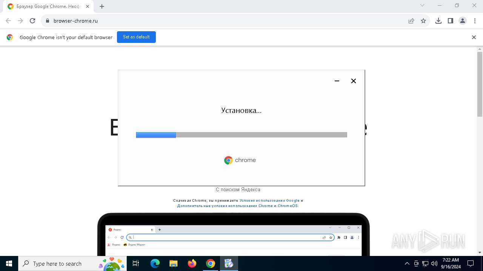Expand the tab search chevron
The height and width of the screenshot is (271, 483).
pos(422,5)
